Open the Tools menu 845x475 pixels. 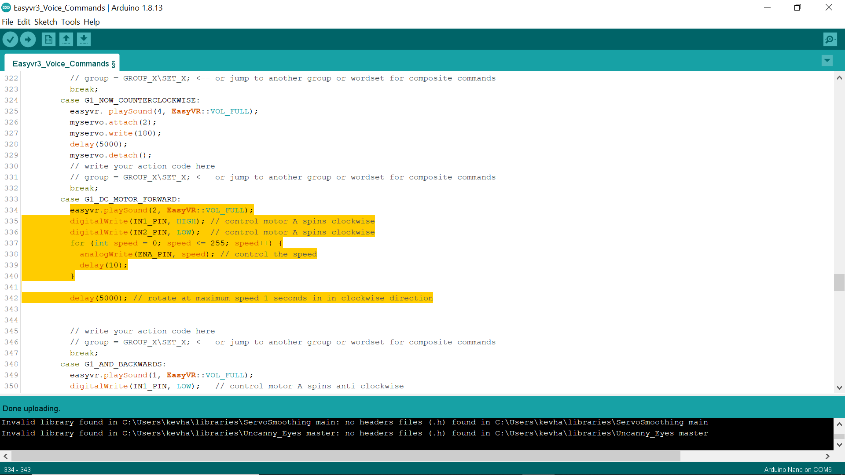click(70, 22)
